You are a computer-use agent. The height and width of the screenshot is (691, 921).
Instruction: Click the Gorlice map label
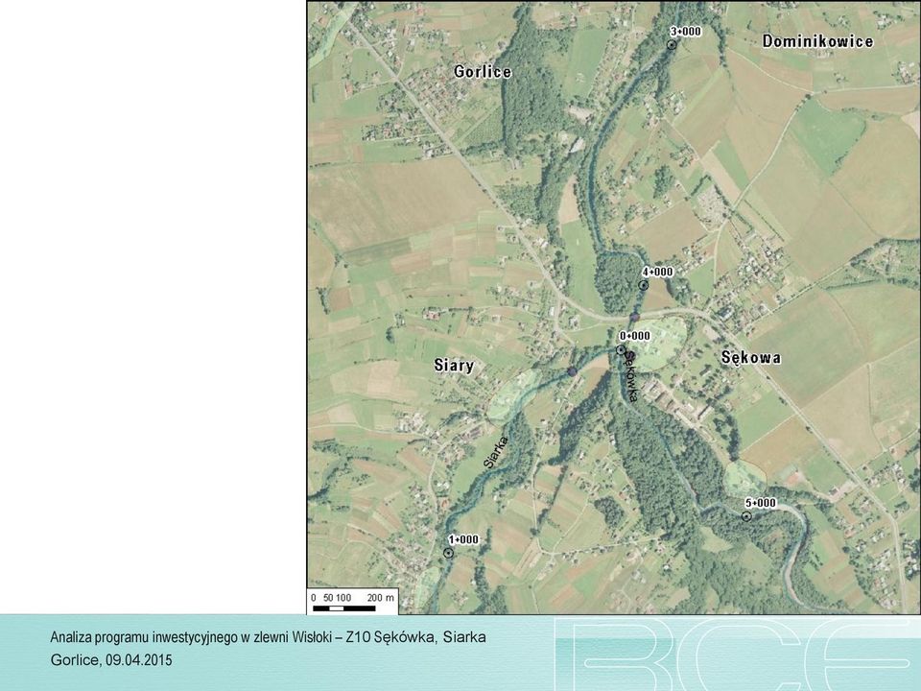click(483, 72)
